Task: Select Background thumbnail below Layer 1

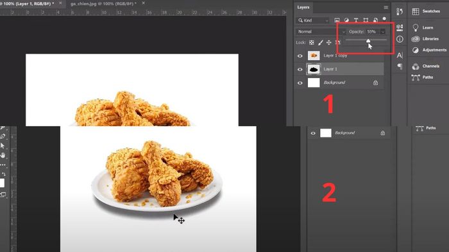Action: [x=314, y=83]
